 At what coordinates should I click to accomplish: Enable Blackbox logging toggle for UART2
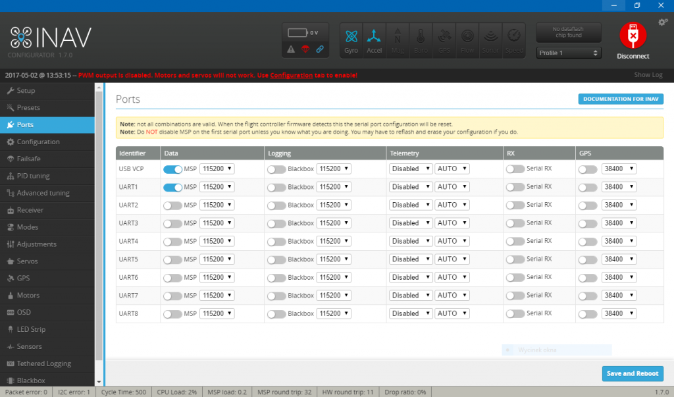(276, 205)
